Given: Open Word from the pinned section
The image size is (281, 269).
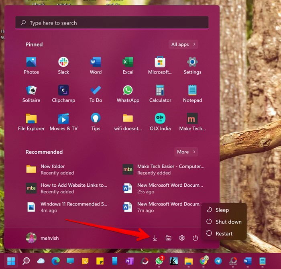Looking at the screenshot, I should (x=96, y=65).
